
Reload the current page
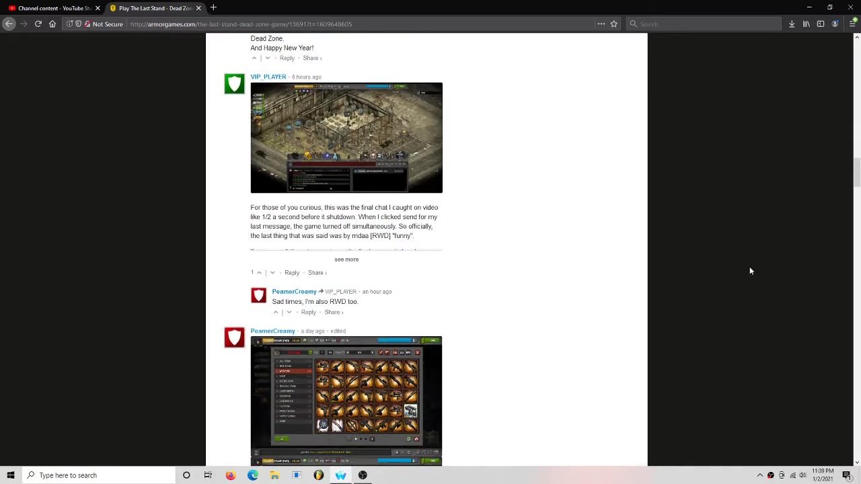pyautogui.click(x=38, y=24)
